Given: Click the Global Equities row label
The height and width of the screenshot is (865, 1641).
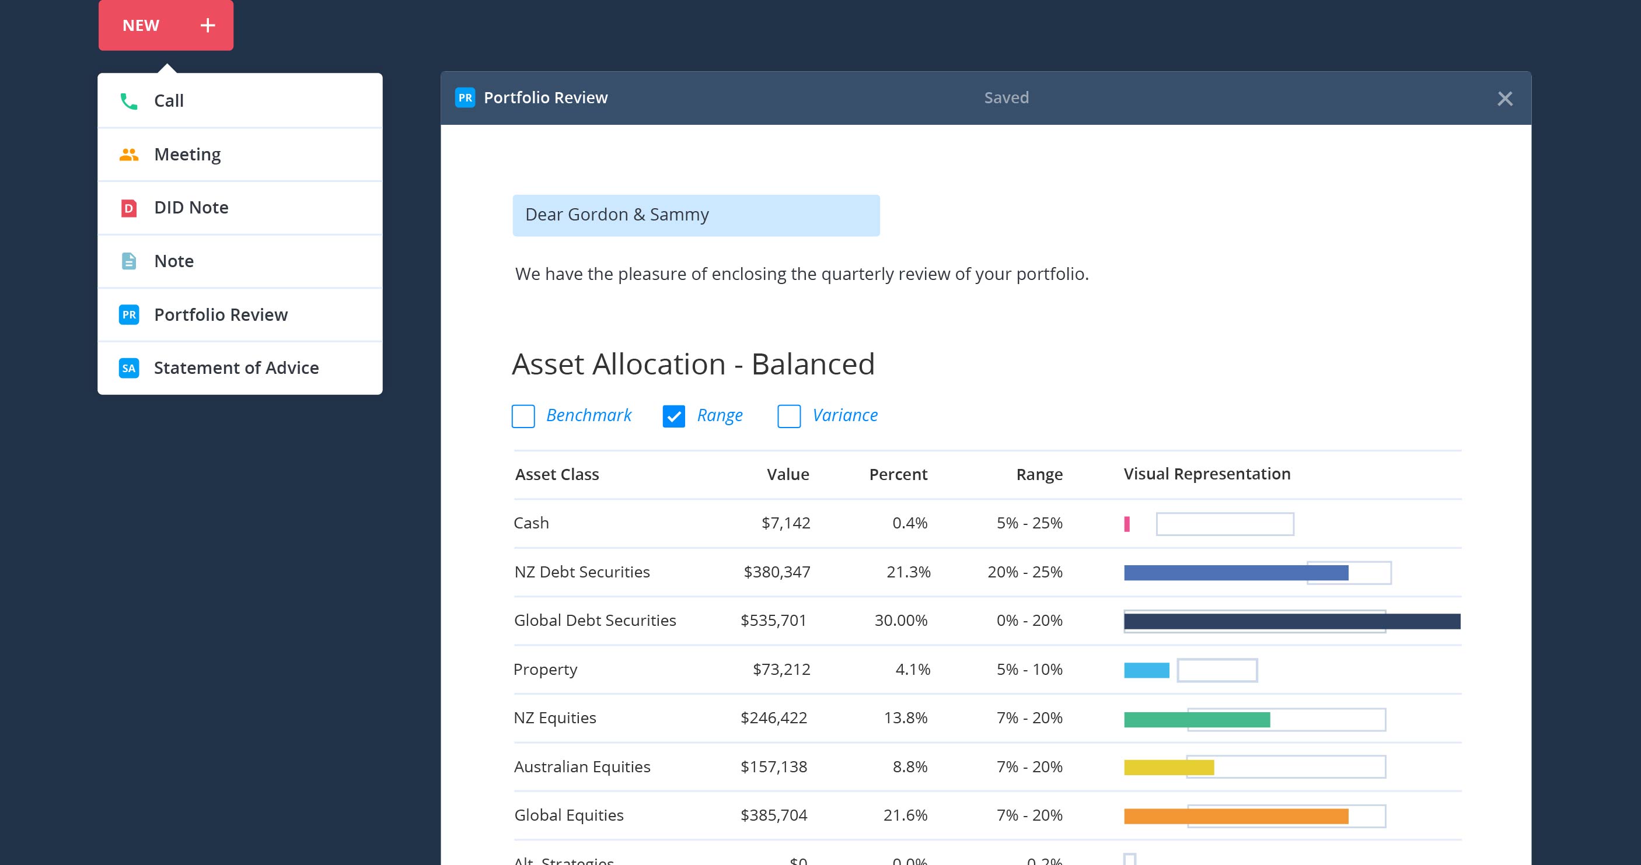Looking at the screenshot, I should 569,815.
